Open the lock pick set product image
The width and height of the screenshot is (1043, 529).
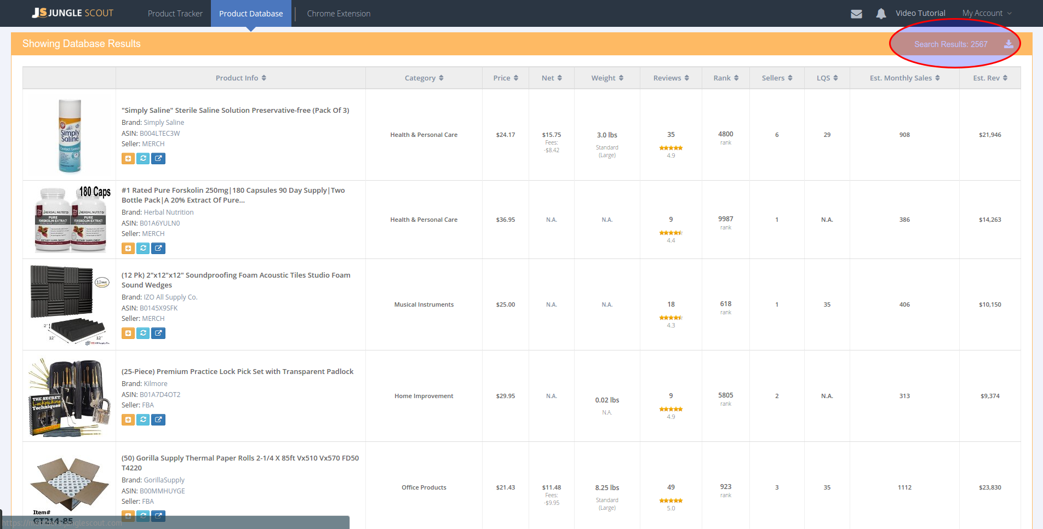70,397
